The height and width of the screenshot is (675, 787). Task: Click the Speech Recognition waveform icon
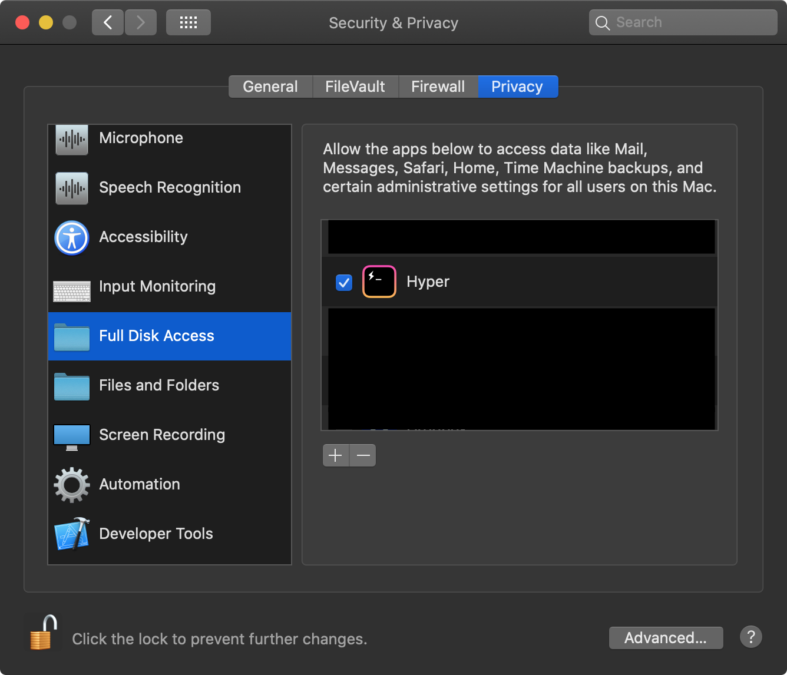[x=71, y=188]
